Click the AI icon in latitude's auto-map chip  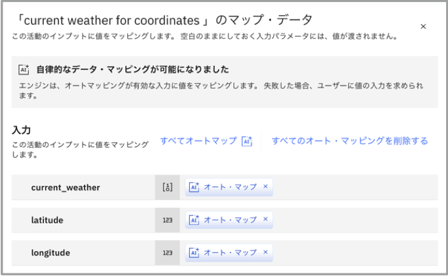pyautogui.click(x=194, y=220)
